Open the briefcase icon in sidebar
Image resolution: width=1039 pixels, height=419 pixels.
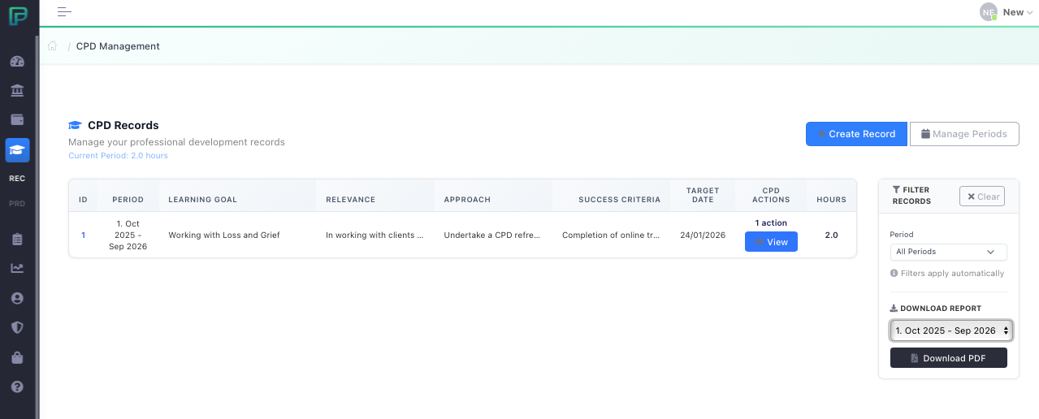pos(17,357)
